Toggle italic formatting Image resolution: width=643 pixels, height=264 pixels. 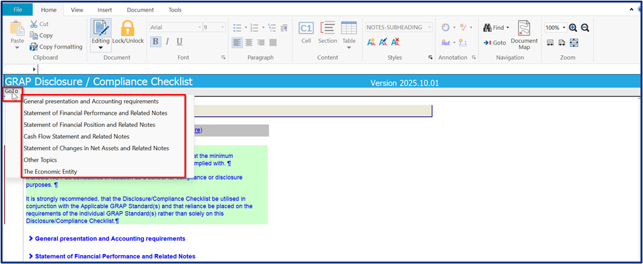point(167,41)
